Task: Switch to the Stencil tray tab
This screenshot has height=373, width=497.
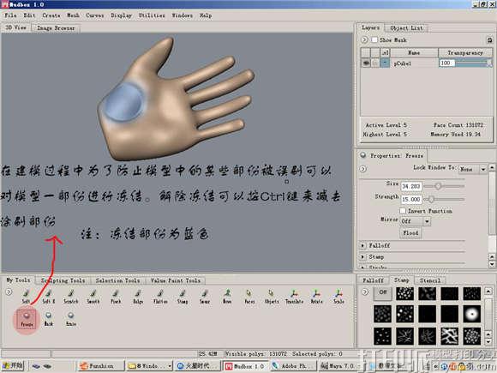Action: pyautogui.click(x=430, y=280)
